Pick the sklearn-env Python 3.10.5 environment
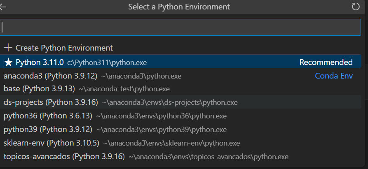The width and height of the screenshot is (368, 169). point(52,143)
